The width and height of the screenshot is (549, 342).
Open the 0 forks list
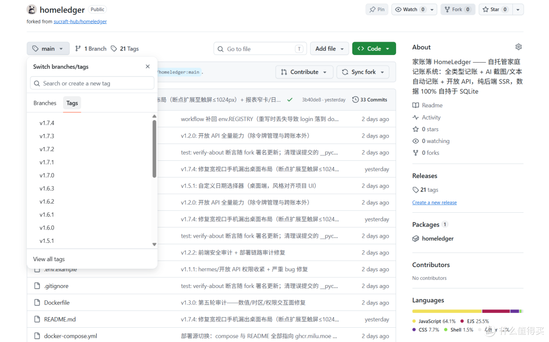point(426,153)
